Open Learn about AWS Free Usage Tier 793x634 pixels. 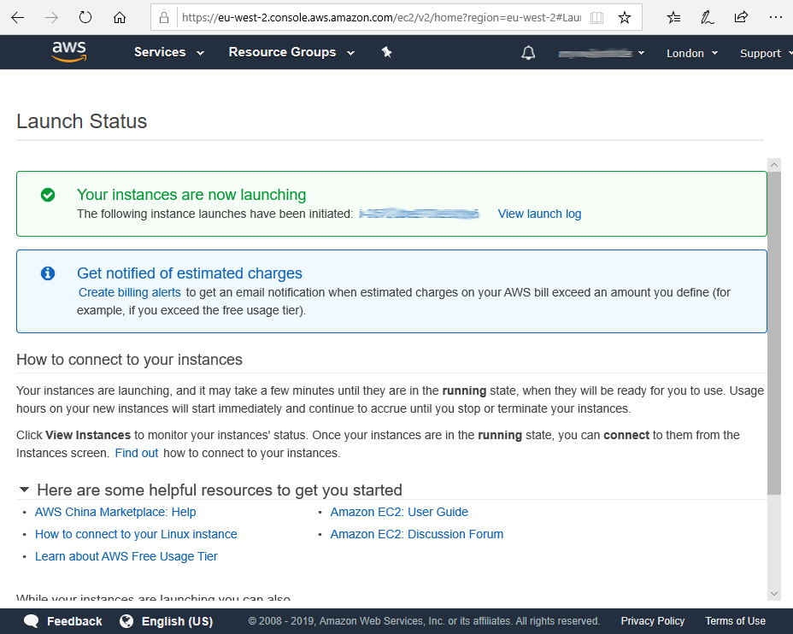click(126, 556)
